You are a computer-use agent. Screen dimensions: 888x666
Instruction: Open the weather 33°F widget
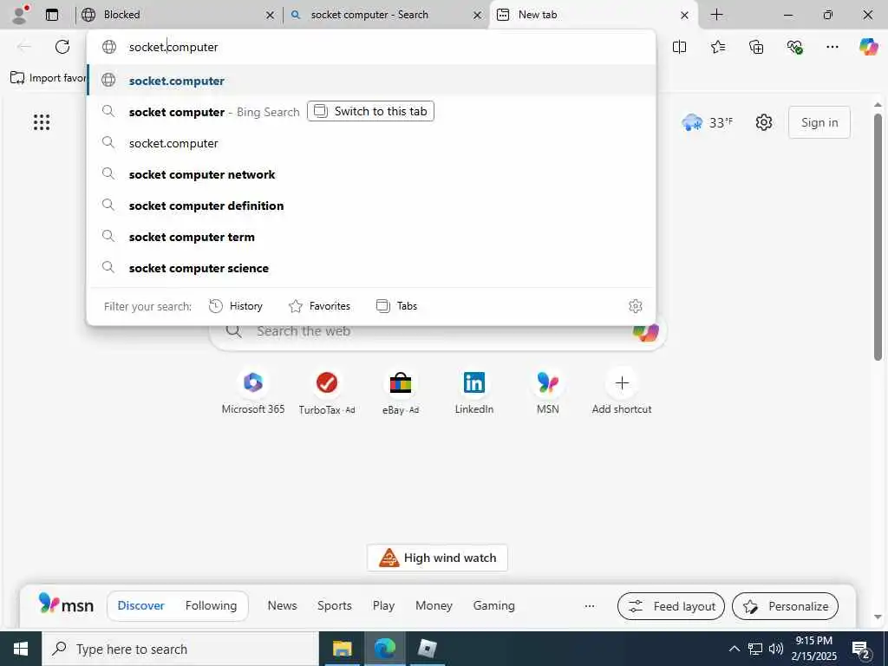click(x=707, y=122)
